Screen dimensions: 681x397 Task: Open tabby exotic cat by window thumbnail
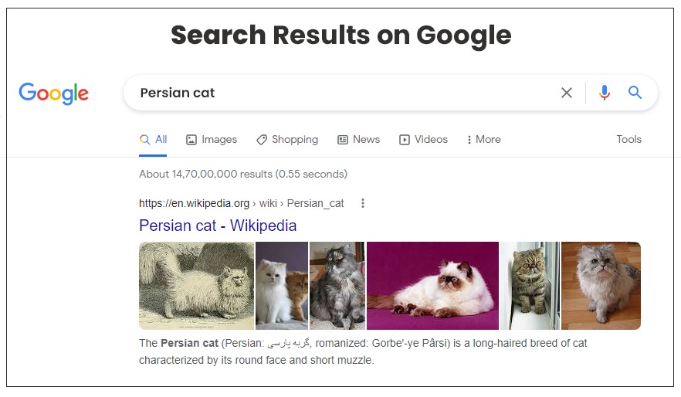(530, 286)
